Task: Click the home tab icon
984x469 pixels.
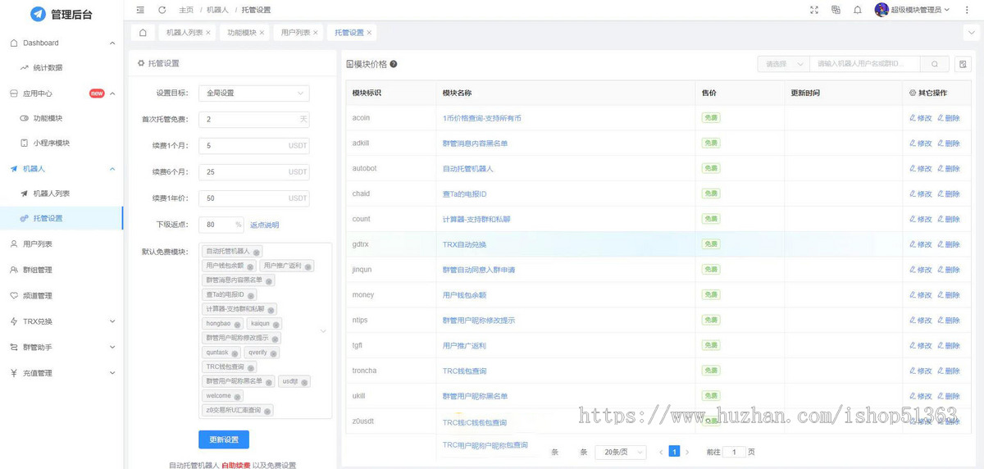Action: coord(143,33)
